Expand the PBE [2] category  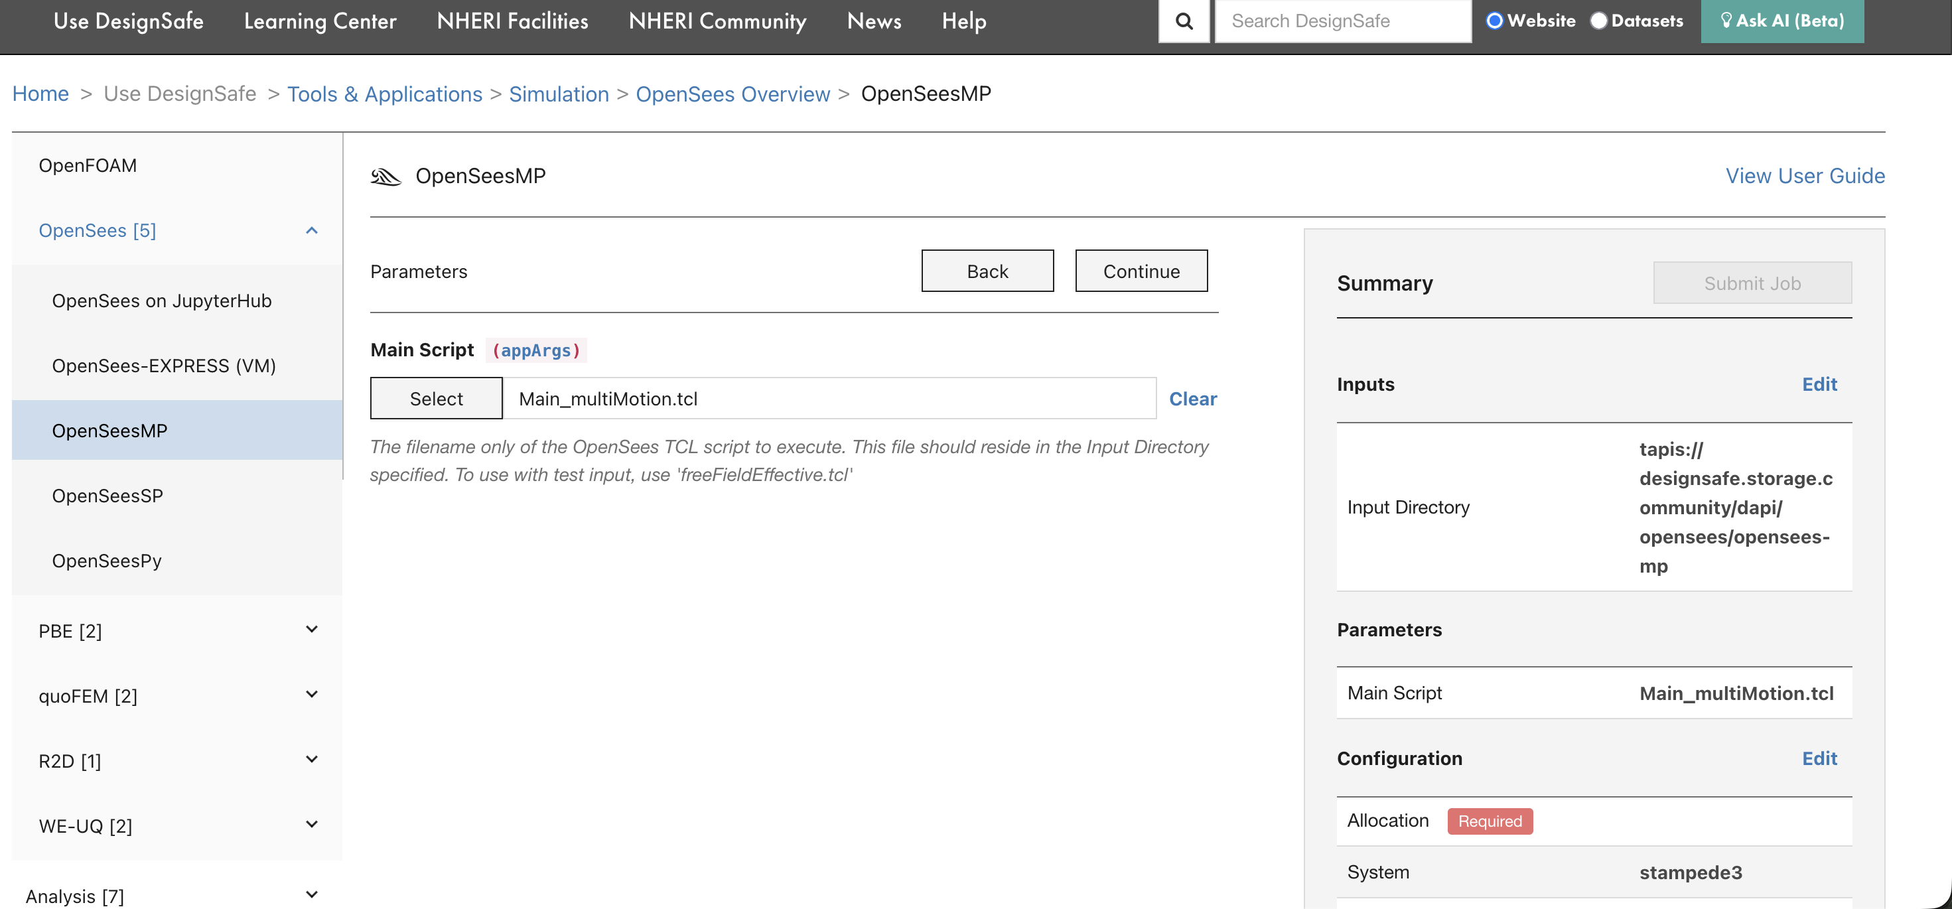[311, 630]
